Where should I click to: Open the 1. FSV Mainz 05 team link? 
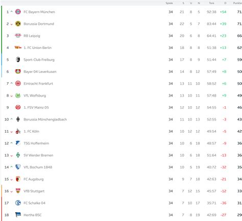(36, 108)
